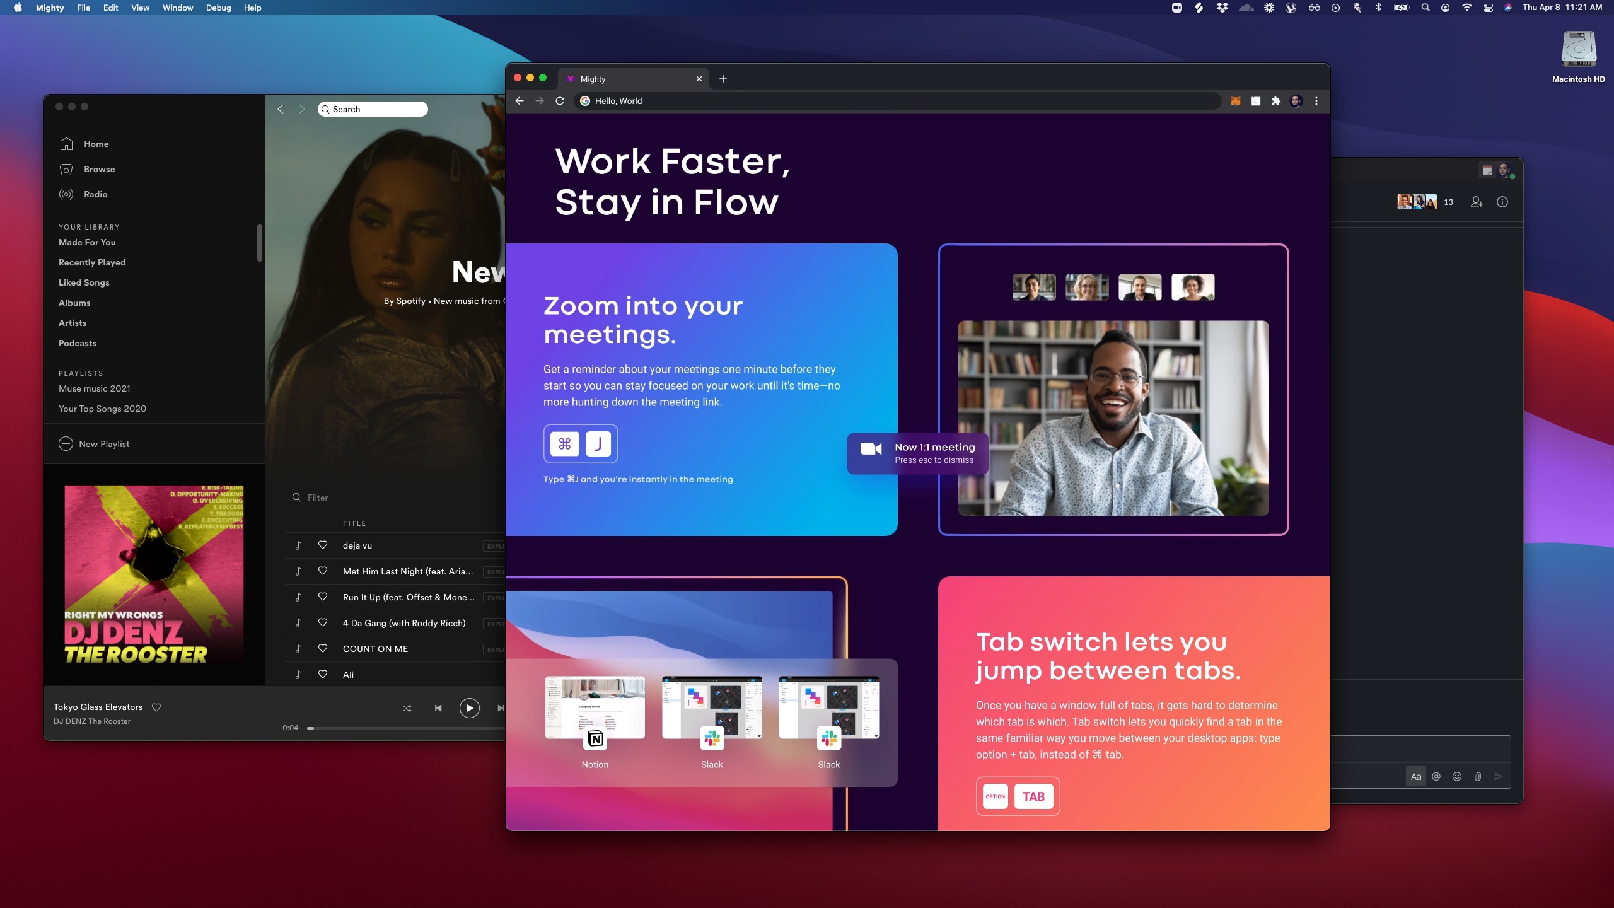
Task: Click the Spotify Browse icon in sidebar
Action: pos(66,168)
